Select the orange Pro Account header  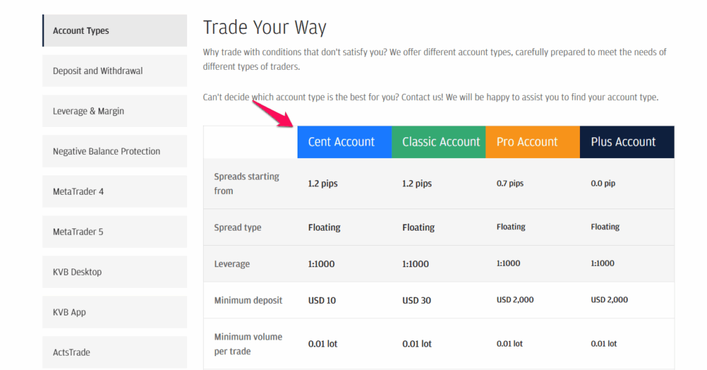(x=533, y=142)
